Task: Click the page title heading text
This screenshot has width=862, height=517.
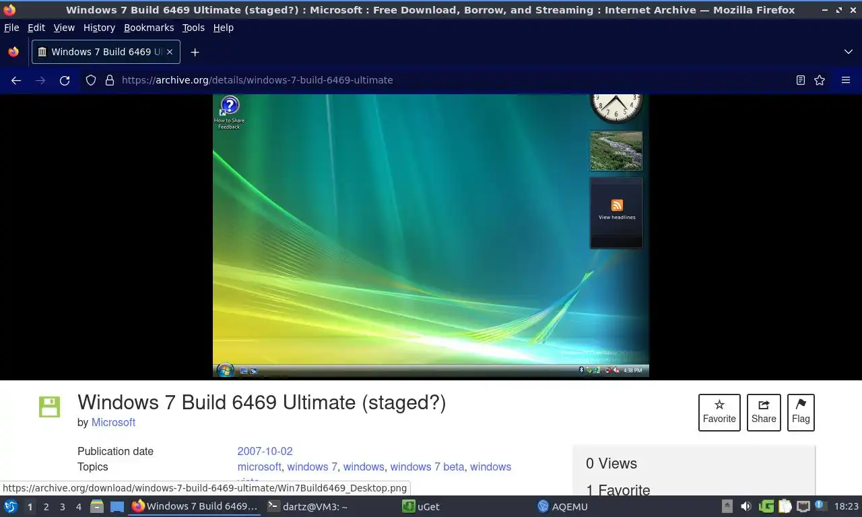Action: [x=261, y=402]
